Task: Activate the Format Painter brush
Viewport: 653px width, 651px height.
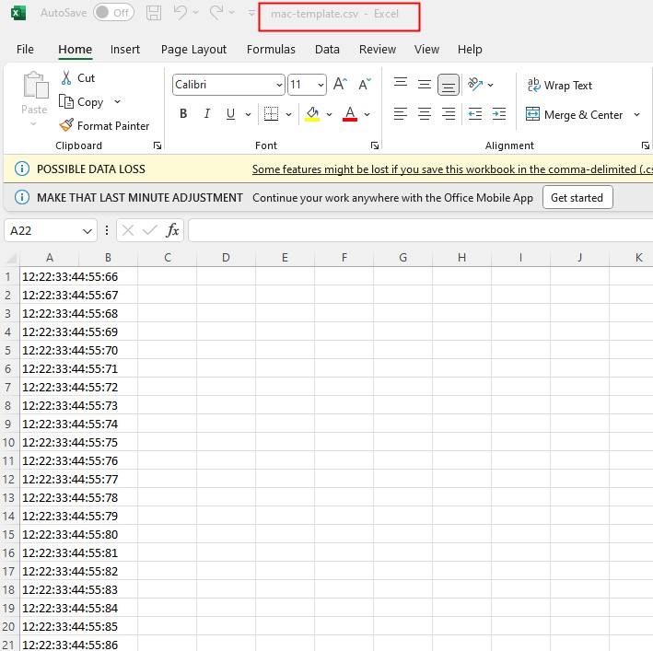Action: [x=104, y=125]
